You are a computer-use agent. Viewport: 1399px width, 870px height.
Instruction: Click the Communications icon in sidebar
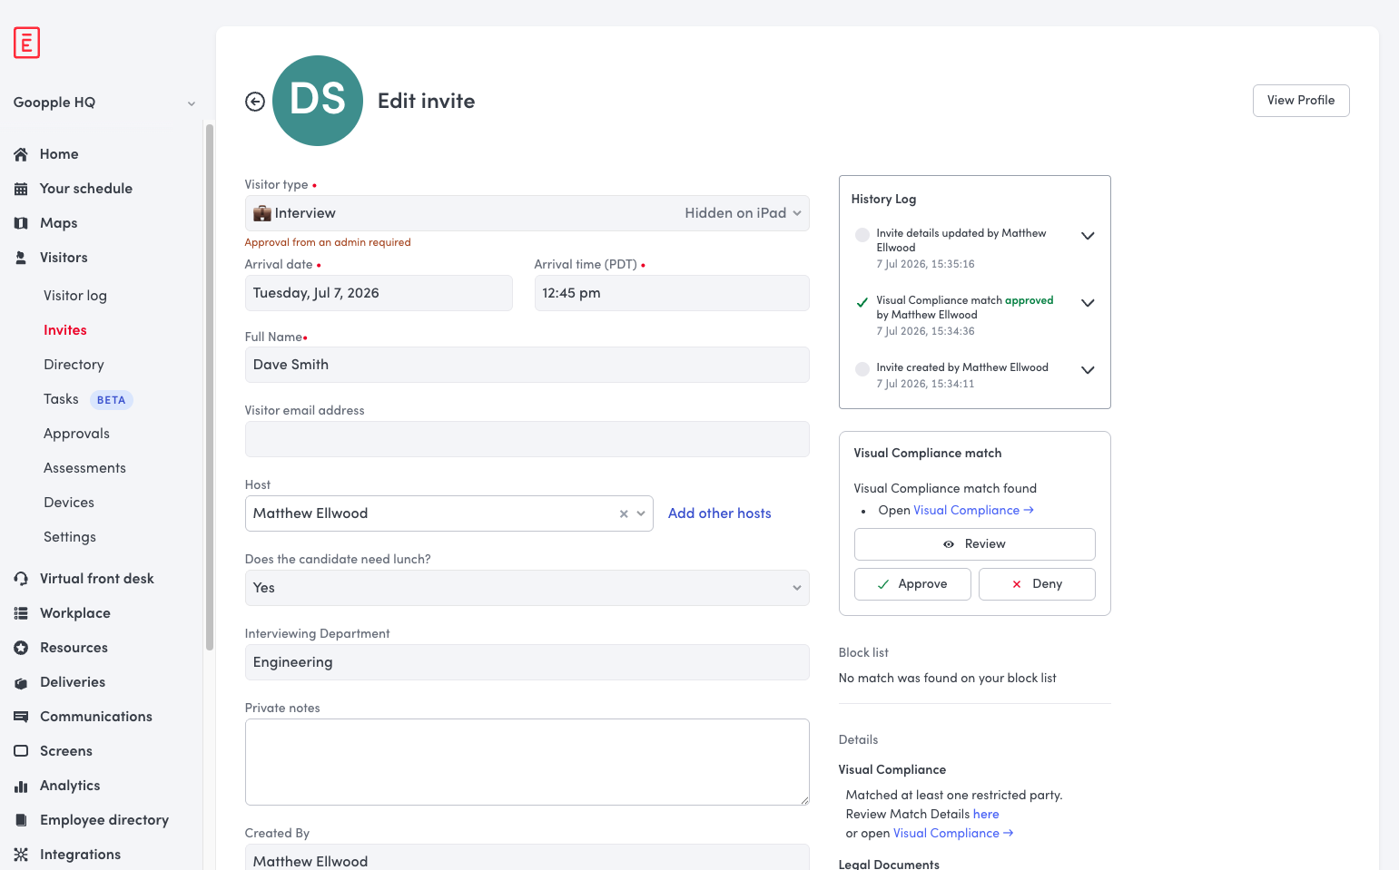[21, 717]
